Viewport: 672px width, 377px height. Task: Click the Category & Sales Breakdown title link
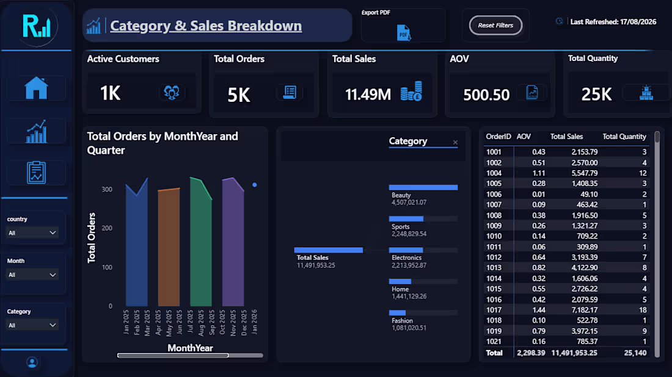[206, 26]
